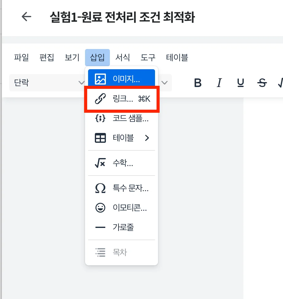Open the 이모티콘 emoji picker
This screenshot has height=299, width=283.
point(123,208)
